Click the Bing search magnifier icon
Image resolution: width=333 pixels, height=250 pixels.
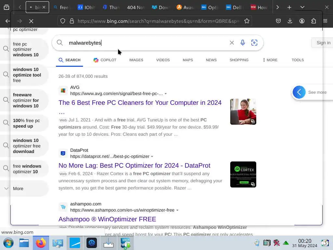tap(60, 43)
